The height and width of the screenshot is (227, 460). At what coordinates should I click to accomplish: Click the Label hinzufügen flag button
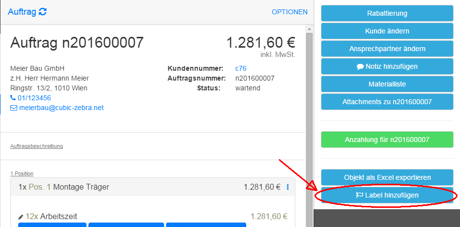pyautogui.click(x=387, y=195)
